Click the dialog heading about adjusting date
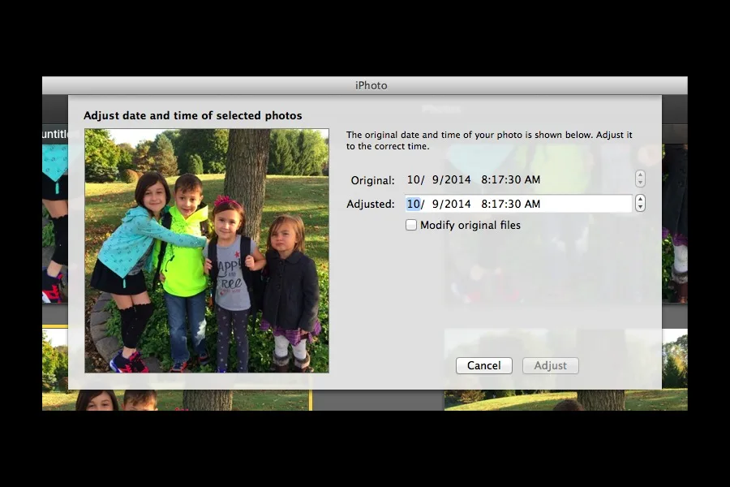Image resolution: width=730 pixels, height=487 pixels. (x=193, y=115)
